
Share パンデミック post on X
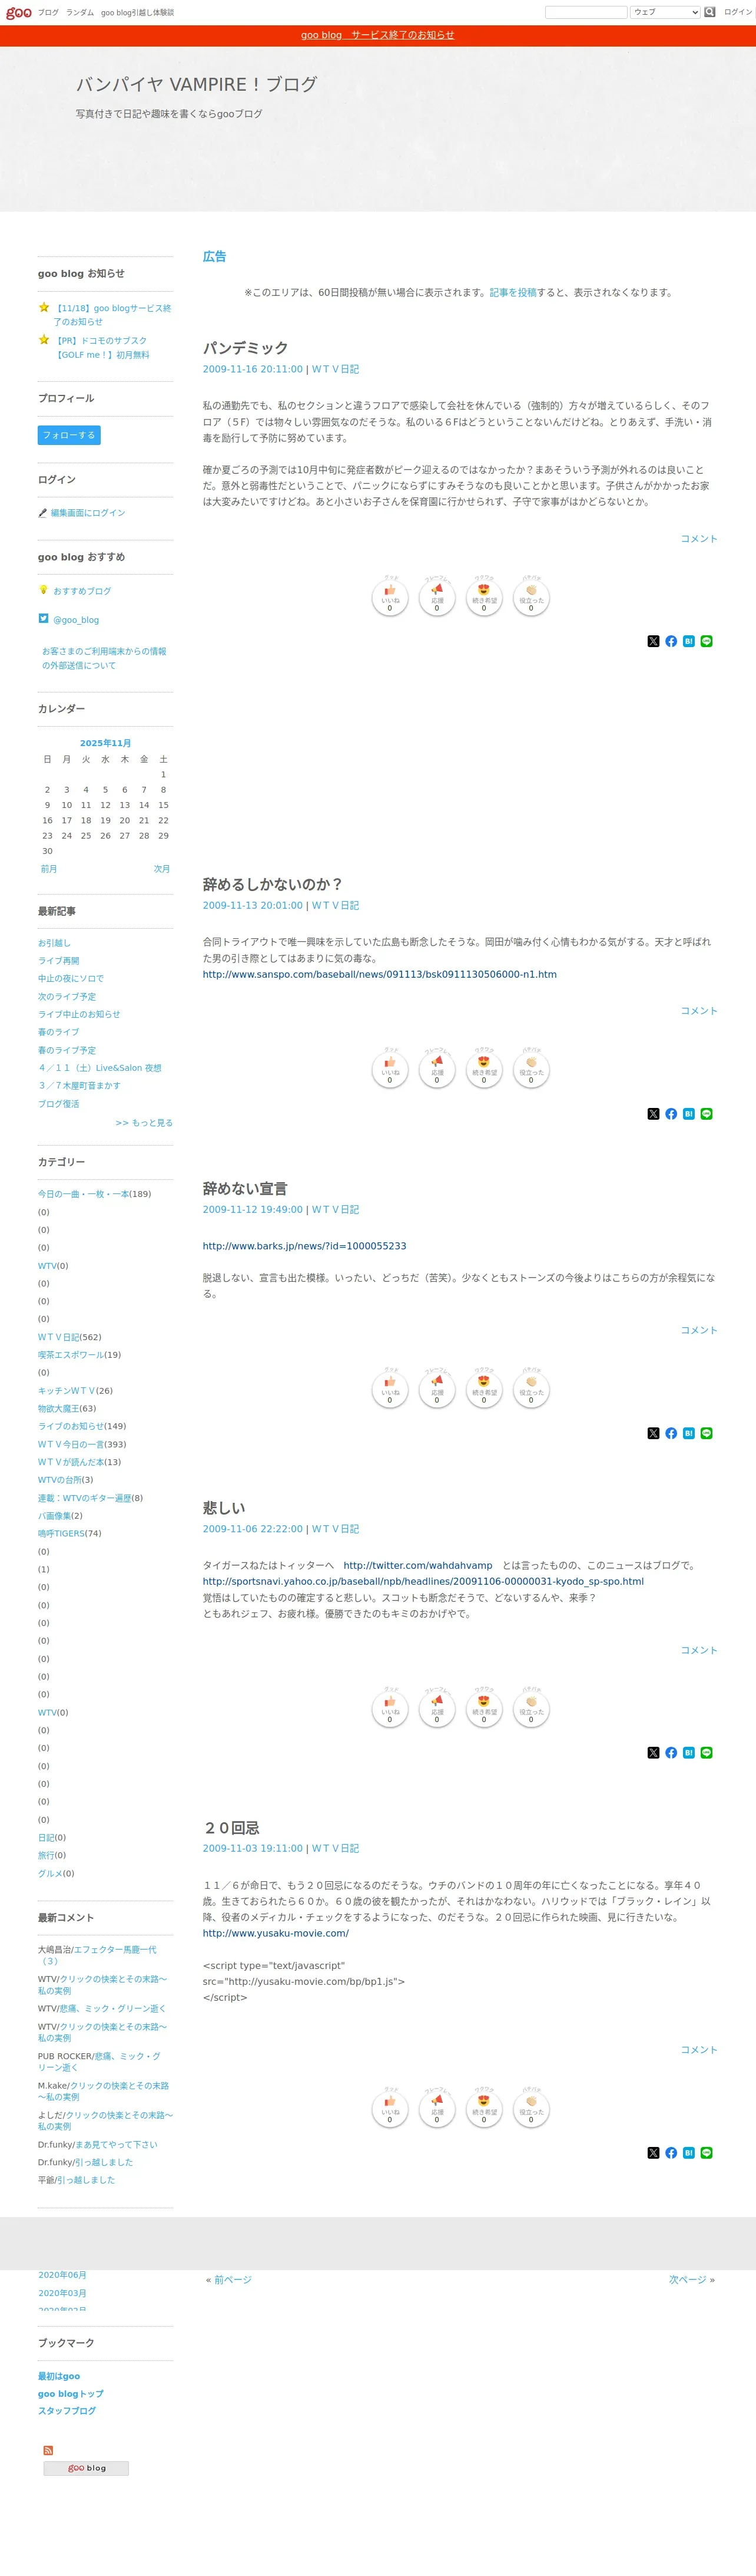click(x=653, y=641)
